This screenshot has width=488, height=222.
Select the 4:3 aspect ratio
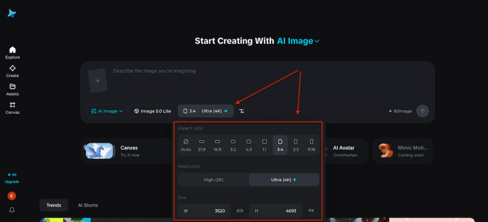pyautogui.click(x=249, y=145)
